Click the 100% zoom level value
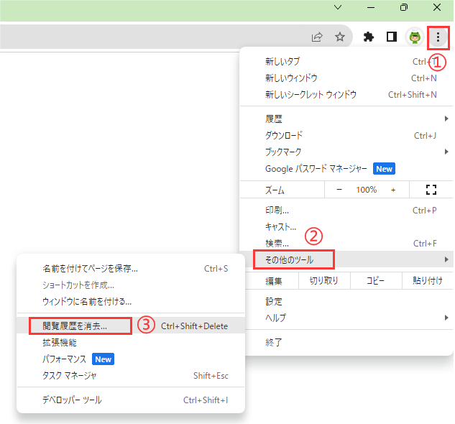This screenshot has height=424, width=455. click(367, 190)
